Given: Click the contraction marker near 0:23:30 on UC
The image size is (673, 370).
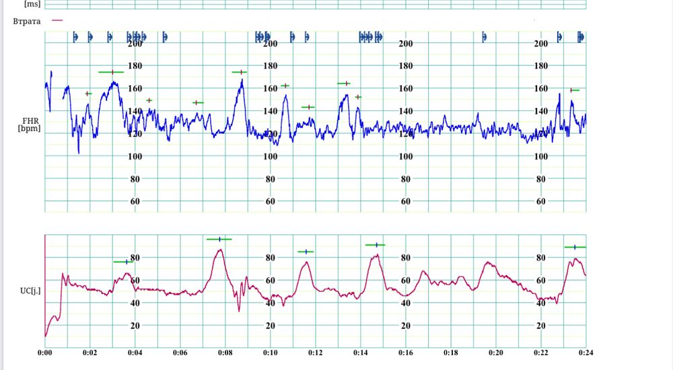Looking at the screenshot, I should [575, 247].
